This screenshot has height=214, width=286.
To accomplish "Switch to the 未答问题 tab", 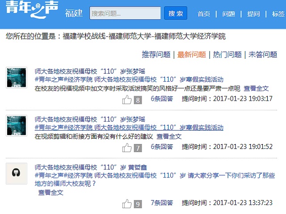I will pyautogui.click(x=263, y=54).
